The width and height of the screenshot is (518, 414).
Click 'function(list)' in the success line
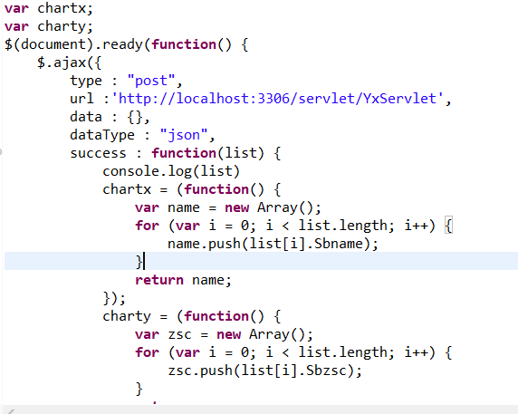207,153
